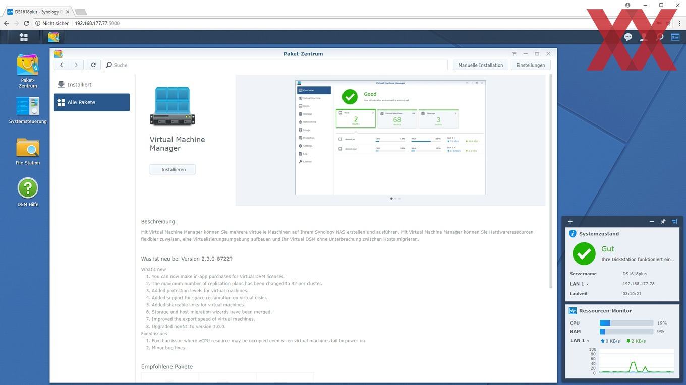686x385 pixels.
Task: Click Servername value DS1618plus
Action: [635, 274]
